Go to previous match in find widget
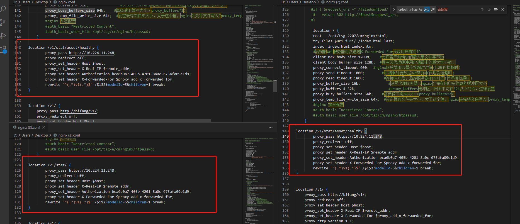 point(482,9)
